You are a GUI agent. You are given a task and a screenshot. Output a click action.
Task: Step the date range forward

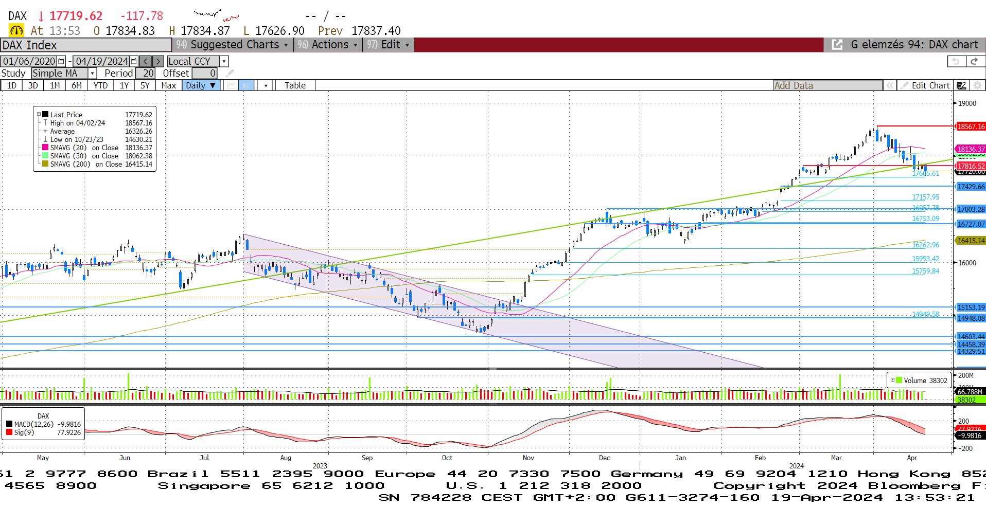tap(158, 61)
